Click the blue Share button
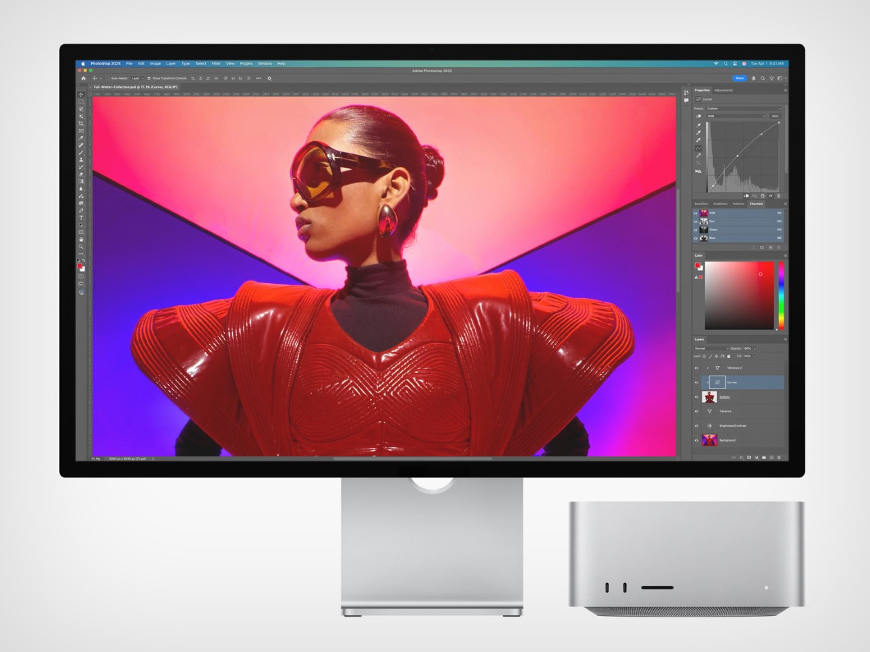Screen dimensions: 870x652 [739, 78]
